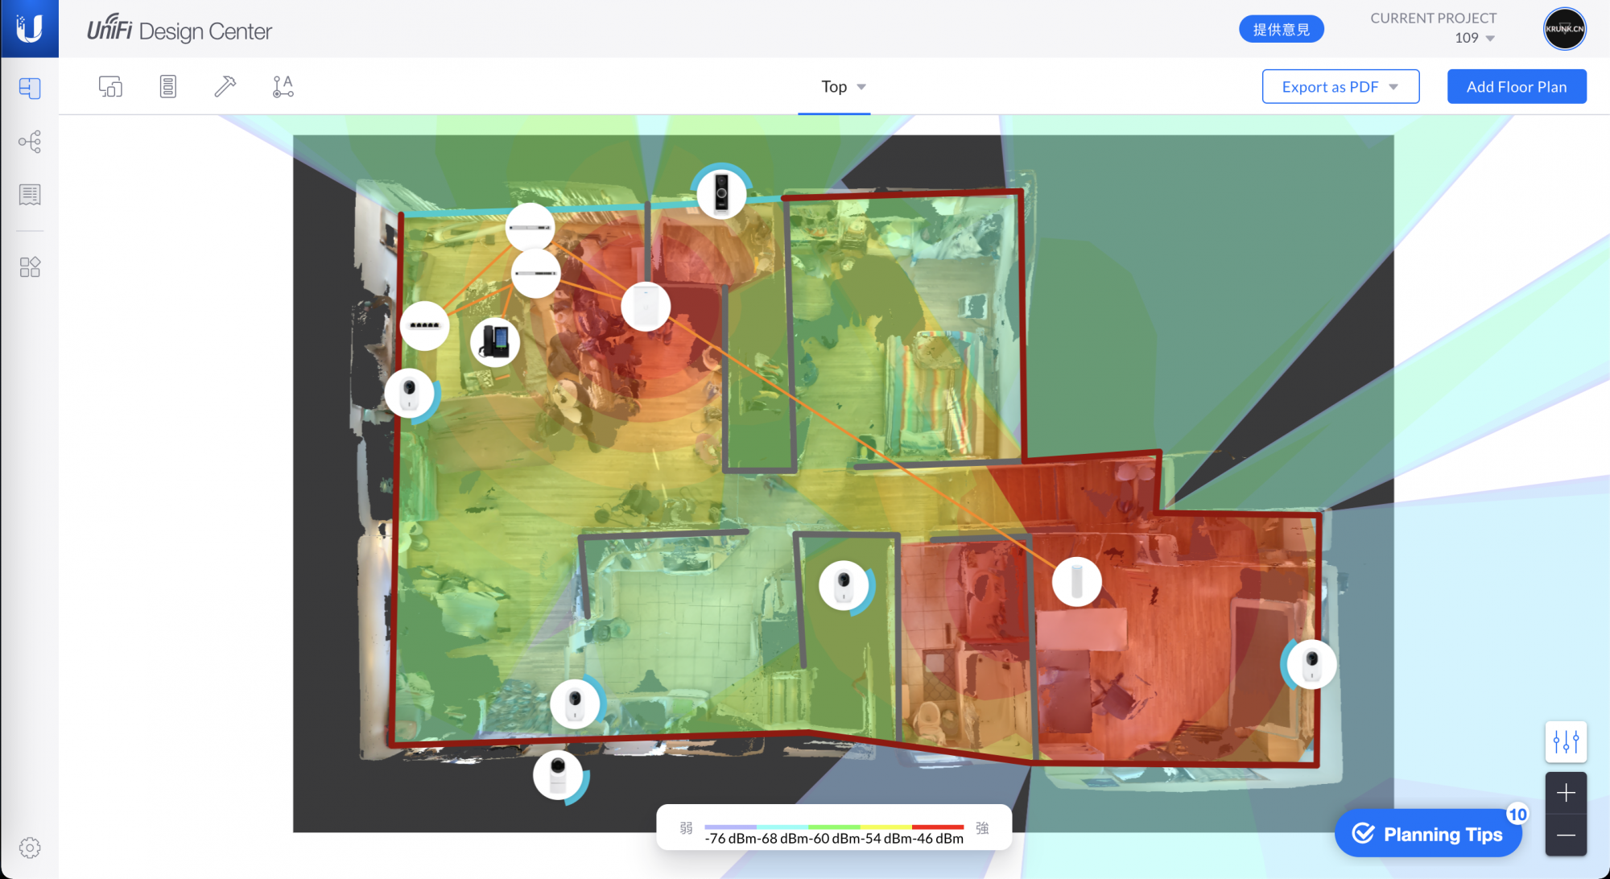The width and height of the screenshot is (1610, 879).
Task: Open the Planning Tips panel
Action: click(x=1428, y=834)
